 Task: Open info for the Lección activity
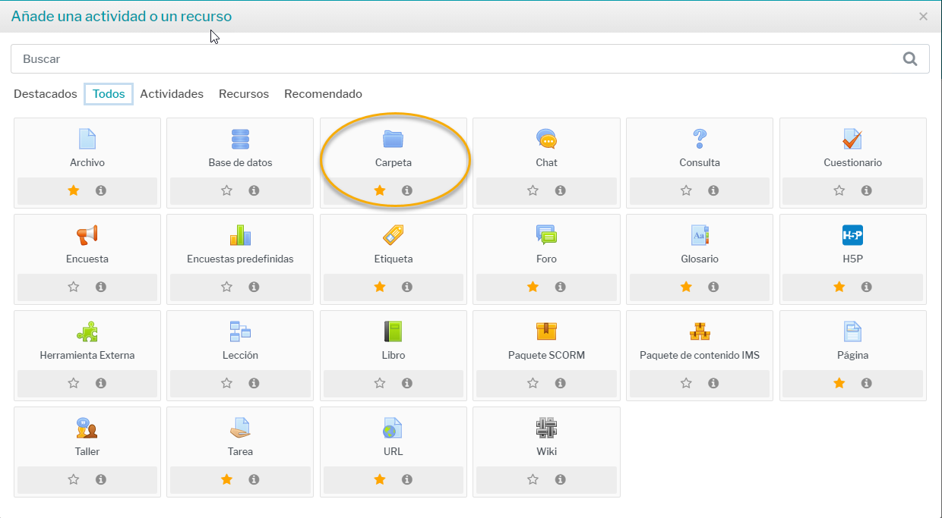pos(254,383)
